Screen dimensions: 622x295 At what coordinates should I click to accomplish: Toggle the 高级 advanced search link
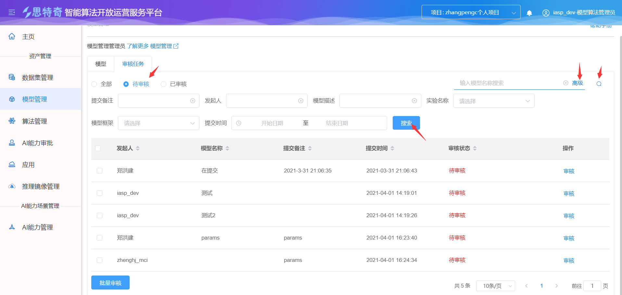coord(578,83)
